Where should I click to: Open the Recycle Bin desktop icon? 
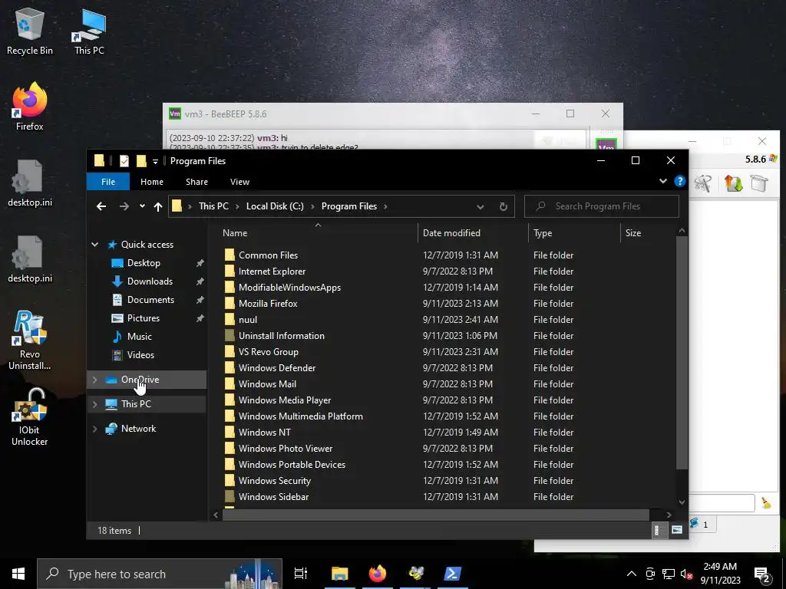(30, 31)
